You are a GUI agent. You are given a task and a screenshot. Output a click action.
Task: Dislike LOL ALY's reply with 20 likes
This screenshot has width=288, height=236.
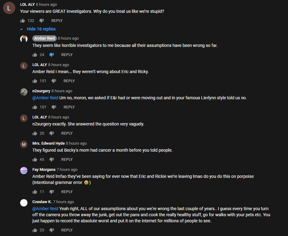tap(52, 133)
